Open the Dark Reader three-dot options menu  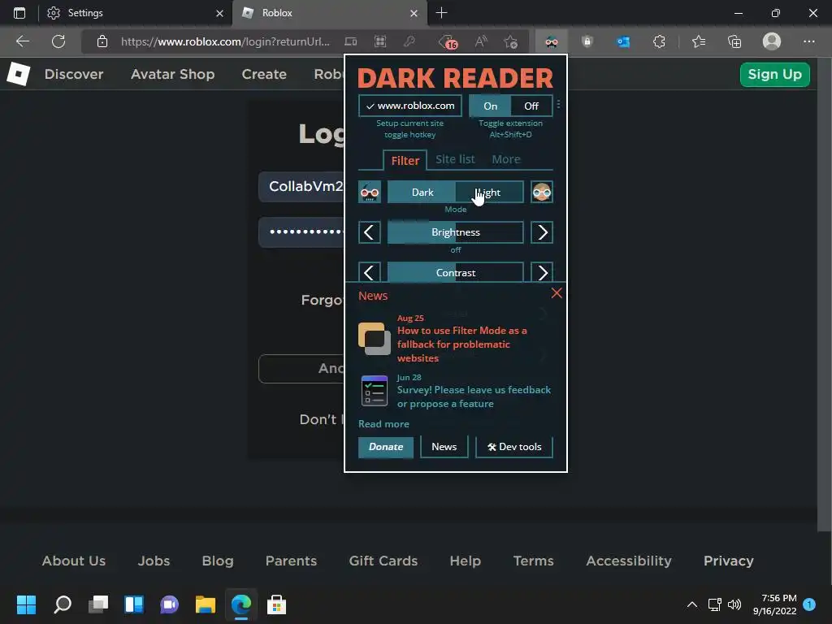tap(559, 105)
